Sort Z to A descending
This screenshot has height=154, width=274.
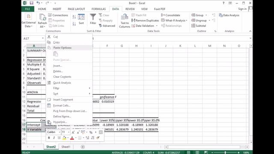tap(74, 24)
